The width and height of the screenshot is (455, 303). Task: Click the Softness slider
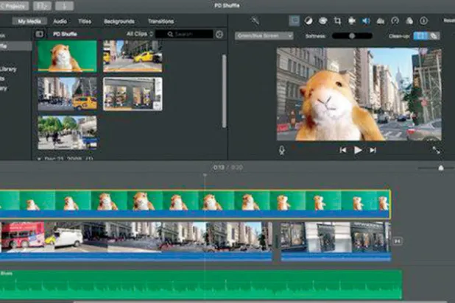pos(351,35)
